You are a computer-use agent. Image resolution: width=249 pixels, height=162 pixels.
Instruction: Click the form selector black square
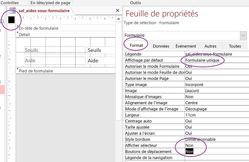[12, 20]
